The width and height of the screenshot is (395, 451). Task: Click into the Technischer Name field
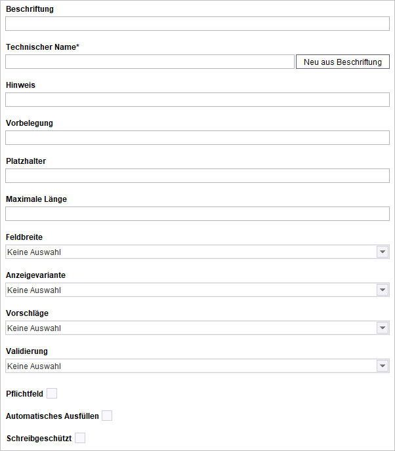click(x=150, y=62)
